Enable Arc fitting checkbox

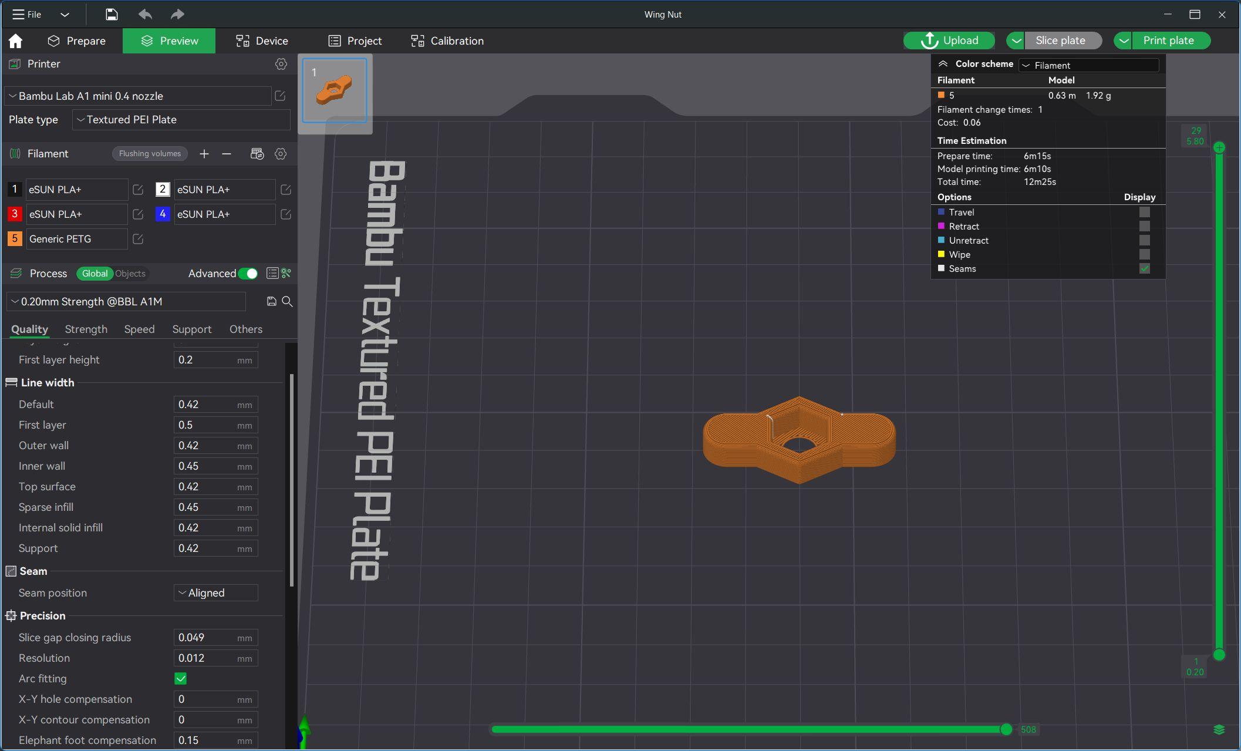(x=182, y=678)
